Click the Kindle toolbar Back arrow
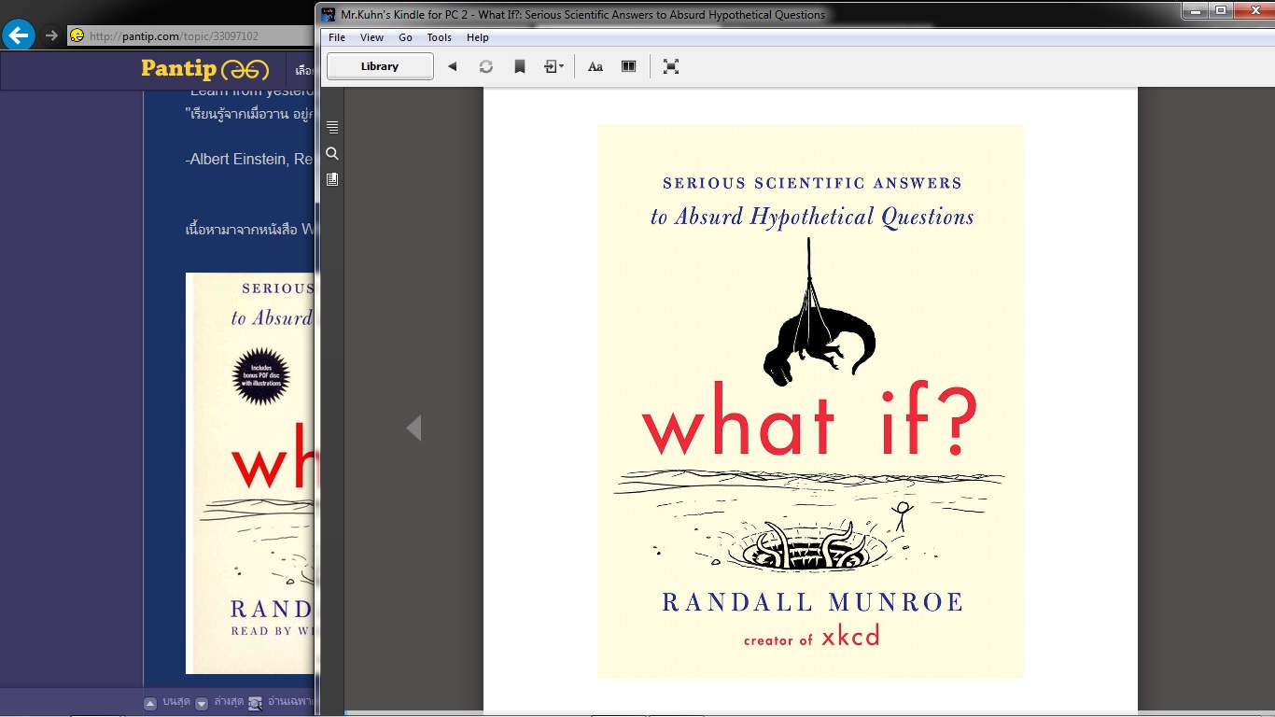1275x717 pixels. pos(453,66)
